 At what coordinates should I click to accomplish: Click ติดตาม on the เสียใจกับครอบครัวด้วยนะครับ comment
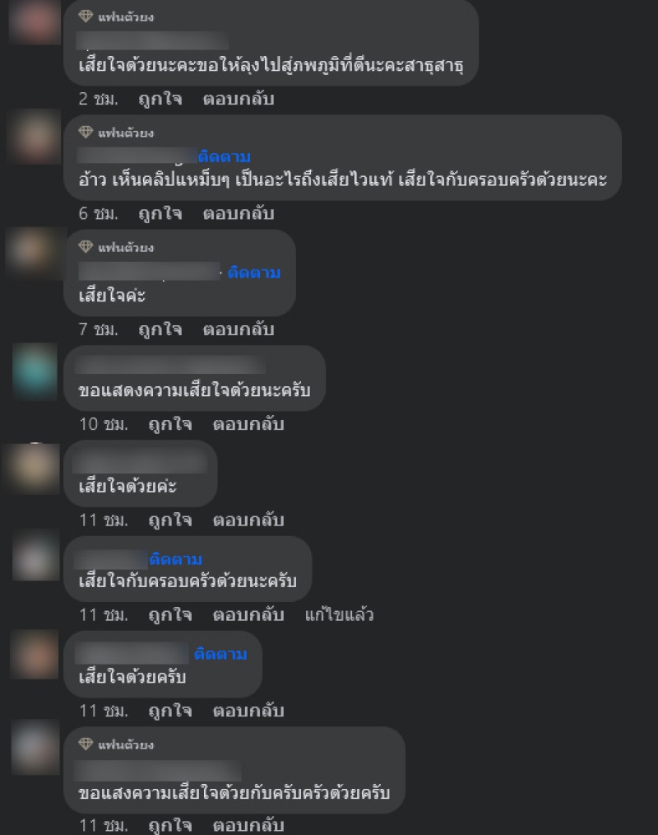tap(175, 559)
